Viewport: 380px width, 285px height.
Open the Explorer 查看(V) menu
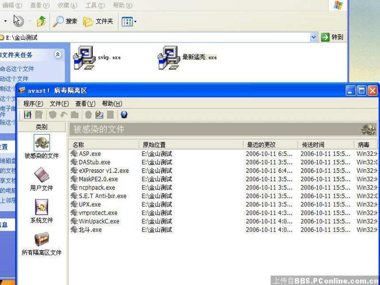pyautogui.click(x=40, y=5)
